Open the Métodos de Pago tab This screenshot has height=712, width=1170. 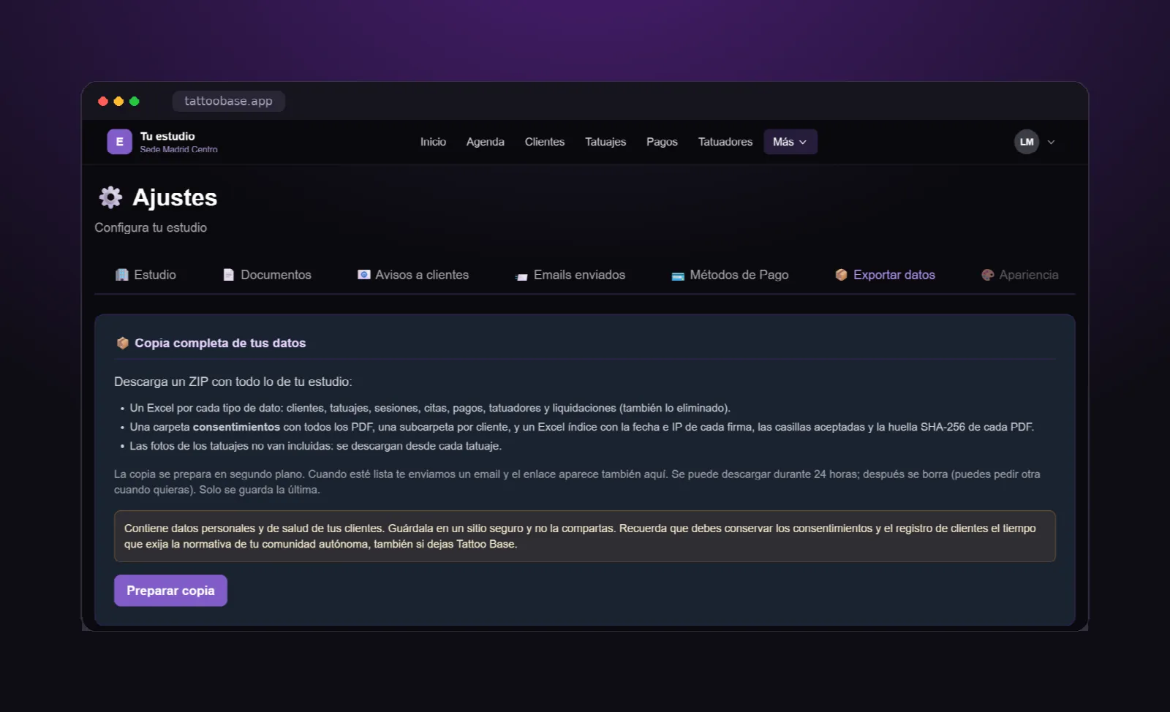pos(730,275)
